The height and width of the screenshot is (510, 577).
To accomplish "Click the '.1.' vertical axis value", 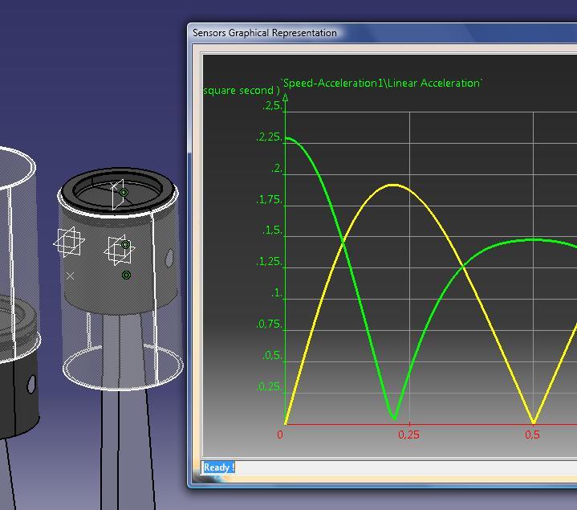I will tap(277, 293).
